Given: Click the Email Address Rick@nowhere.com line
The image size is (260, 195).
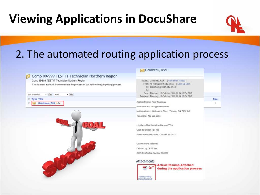Looking at the screenshot, I should coord(153,107).
